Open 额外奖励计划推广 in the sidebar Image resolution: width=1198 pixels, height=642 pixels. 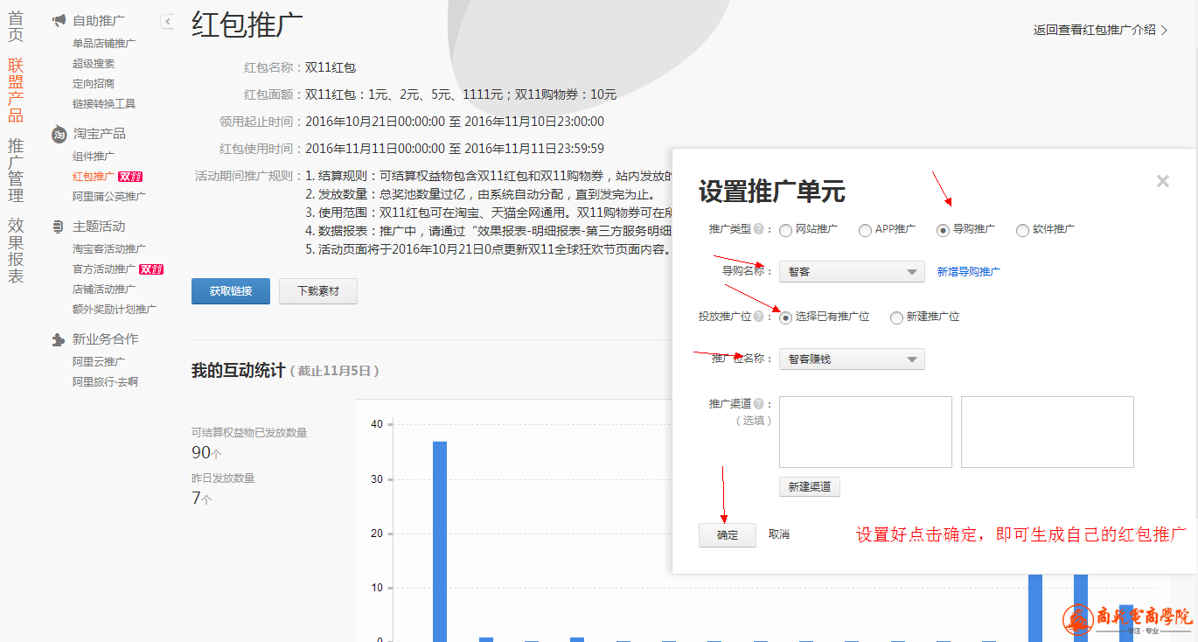(x=115, y=309)
